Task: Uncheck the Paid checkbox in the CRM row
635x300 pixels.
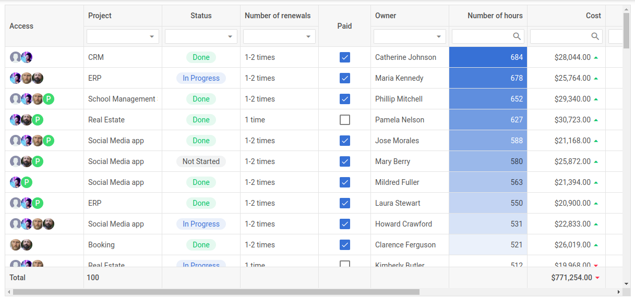Action: tap(345, 57)
